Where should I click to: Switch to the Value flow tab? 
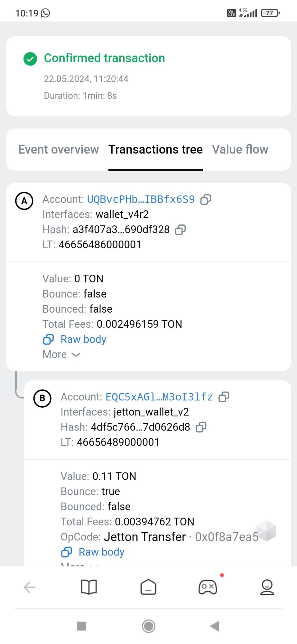click(x=240, y=149)
